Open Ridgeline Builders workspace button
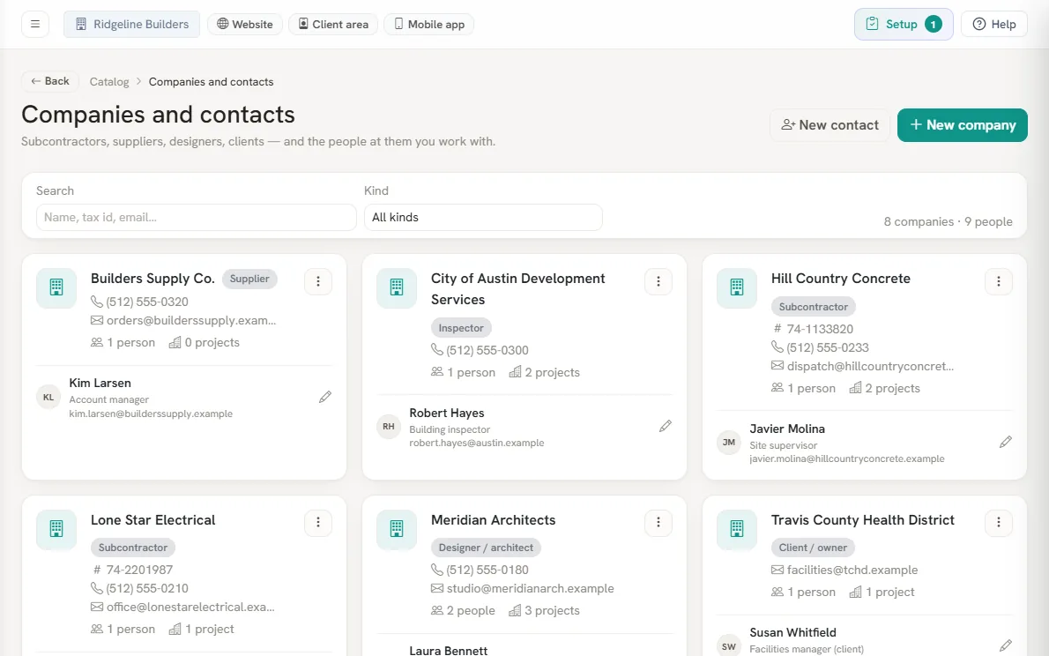Image resolution: width=1049 pixels, height=656 pixels. tap(132, 24)
